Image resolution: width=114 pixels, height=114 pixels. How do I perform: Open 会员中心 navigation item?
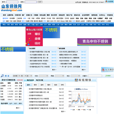click(102, 15)
